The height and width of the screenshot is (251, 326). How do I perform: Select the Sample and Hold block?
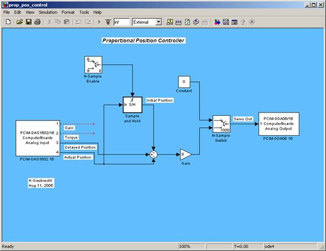point(132,105)
